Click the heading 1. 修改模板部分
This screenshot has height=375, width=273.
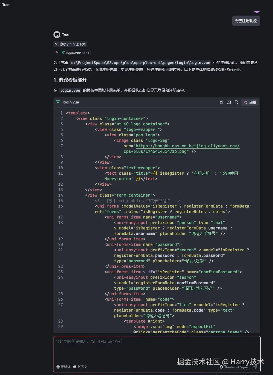(70, 80)
